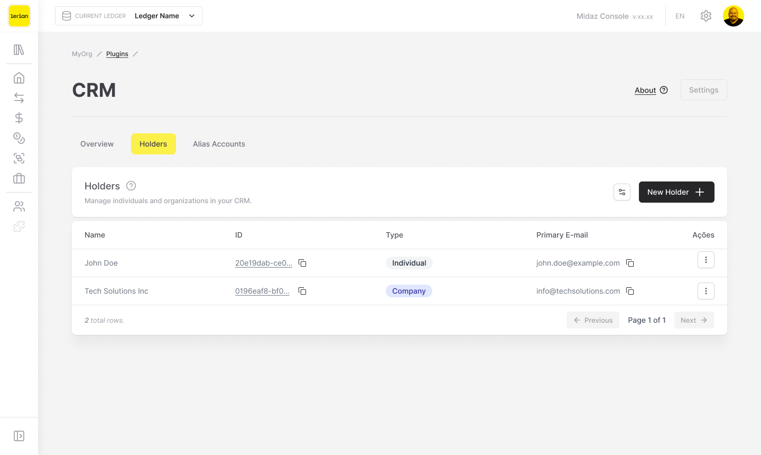Viewport: 761px width, 455px height.
Task: Open the briefcase portfolios icon in sidebar
Action: tap(19, 178)
